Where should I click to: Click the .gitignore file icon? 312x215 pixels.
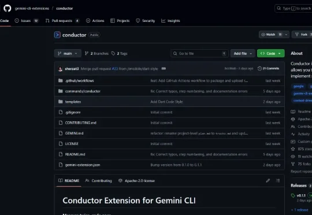61,112
